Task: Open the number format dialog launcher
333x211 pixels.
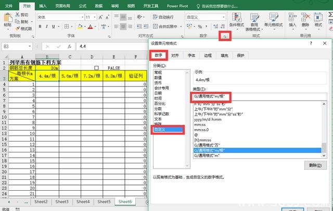Action: 224,36
